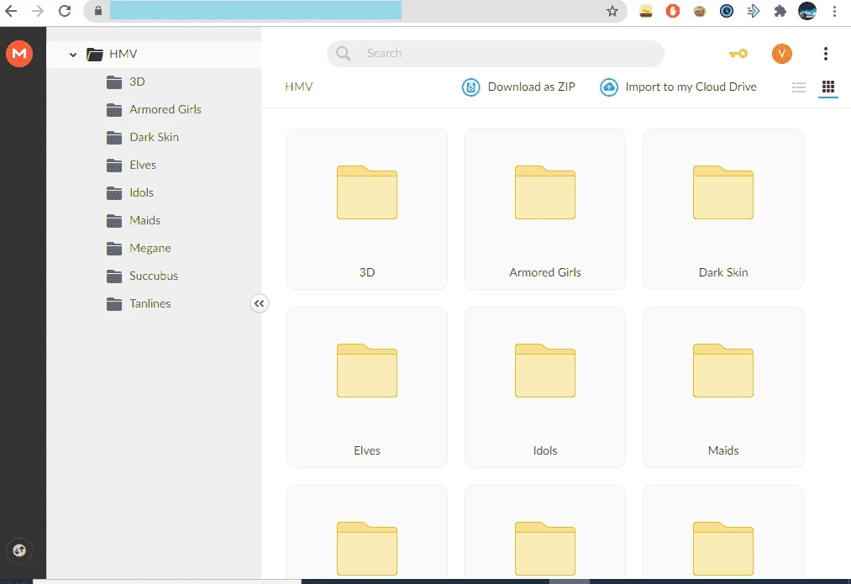851x584 pixels.
Task: Open the 3D folder card
Action: (367, 209)
